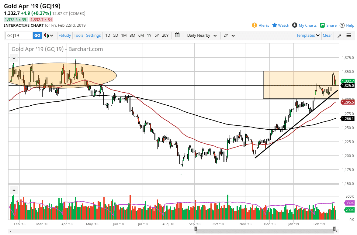Click the My Charts link text
The width and height of the screenshot is (357, 235).
pyautogui.click(x=308, y=26)
